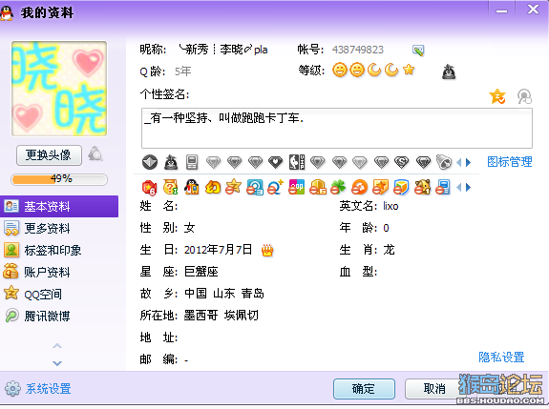This screenshot has height=409, width=549.
Task: Click the birthday value 2012年7月7日
Action: (x=218, y=250)
